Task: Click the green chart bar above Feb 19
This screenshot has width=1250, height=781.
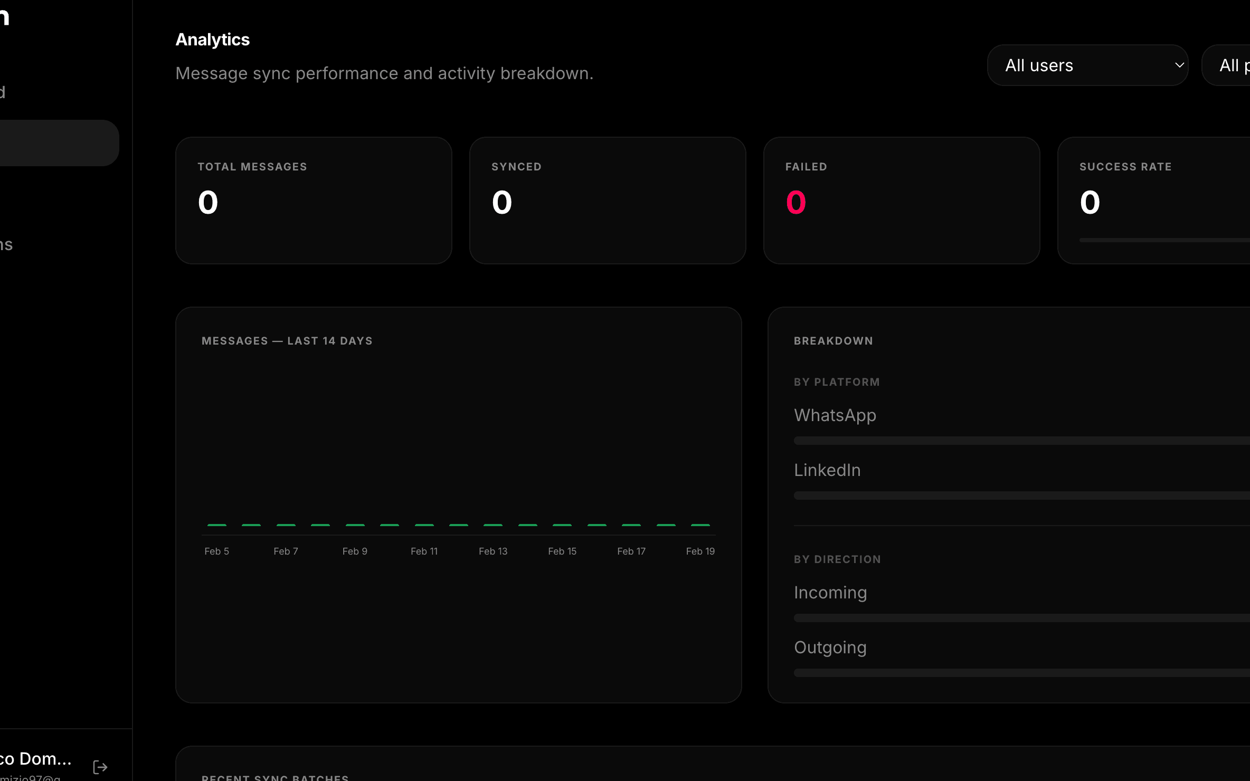Action: 700,525
